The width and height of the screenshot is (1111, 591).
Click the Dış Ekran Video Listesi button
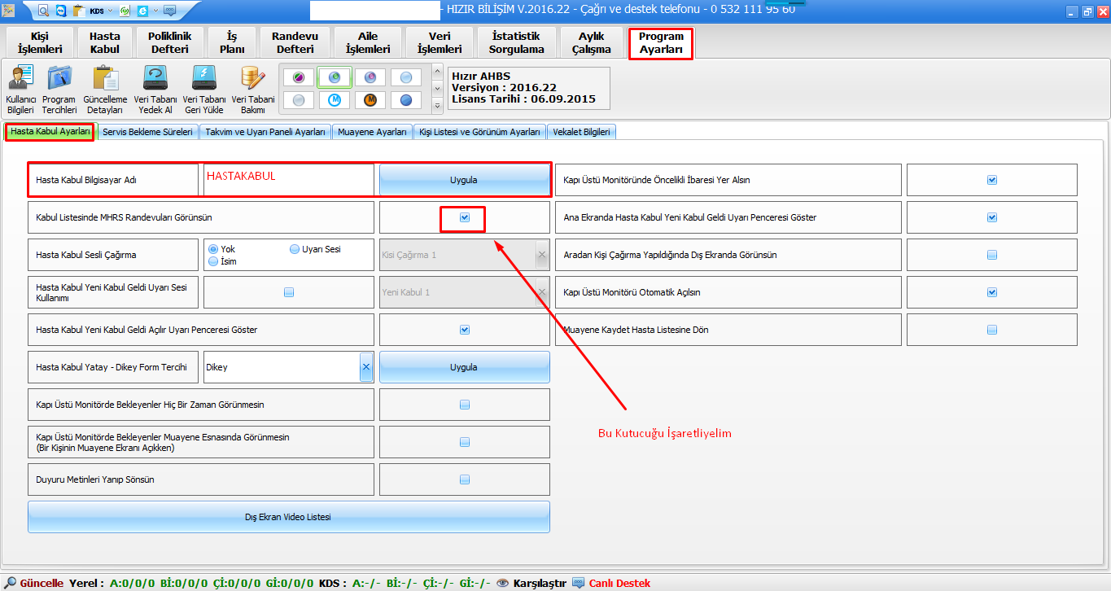288,517
